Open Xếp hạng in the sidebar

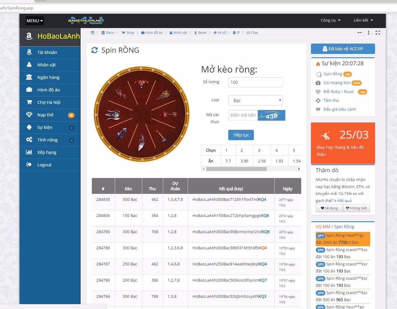(x=50, y=152)
